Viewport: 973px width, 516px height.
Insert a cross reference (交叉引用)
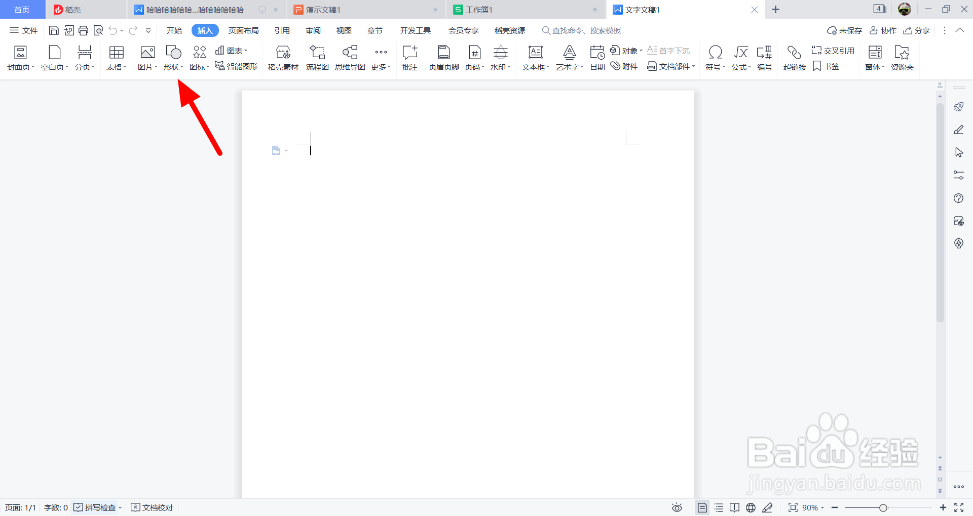click(x=833, y=51)
